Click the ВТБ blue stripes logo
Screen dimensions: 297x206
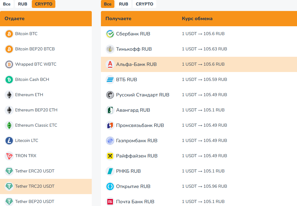110,80
